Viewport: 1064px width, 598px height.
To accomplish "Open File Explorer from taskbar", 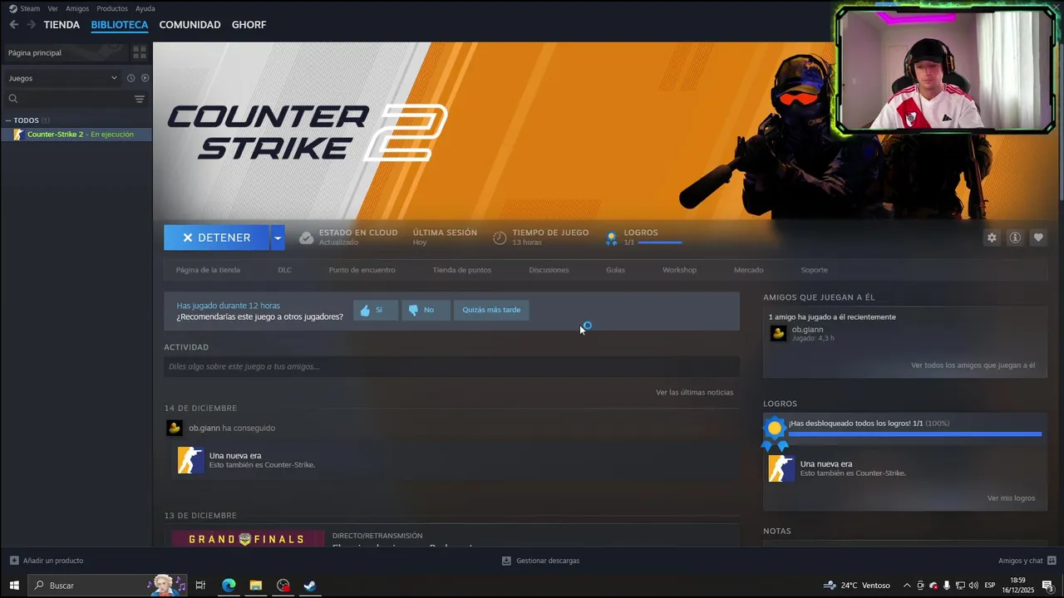I will click(256, 586).
